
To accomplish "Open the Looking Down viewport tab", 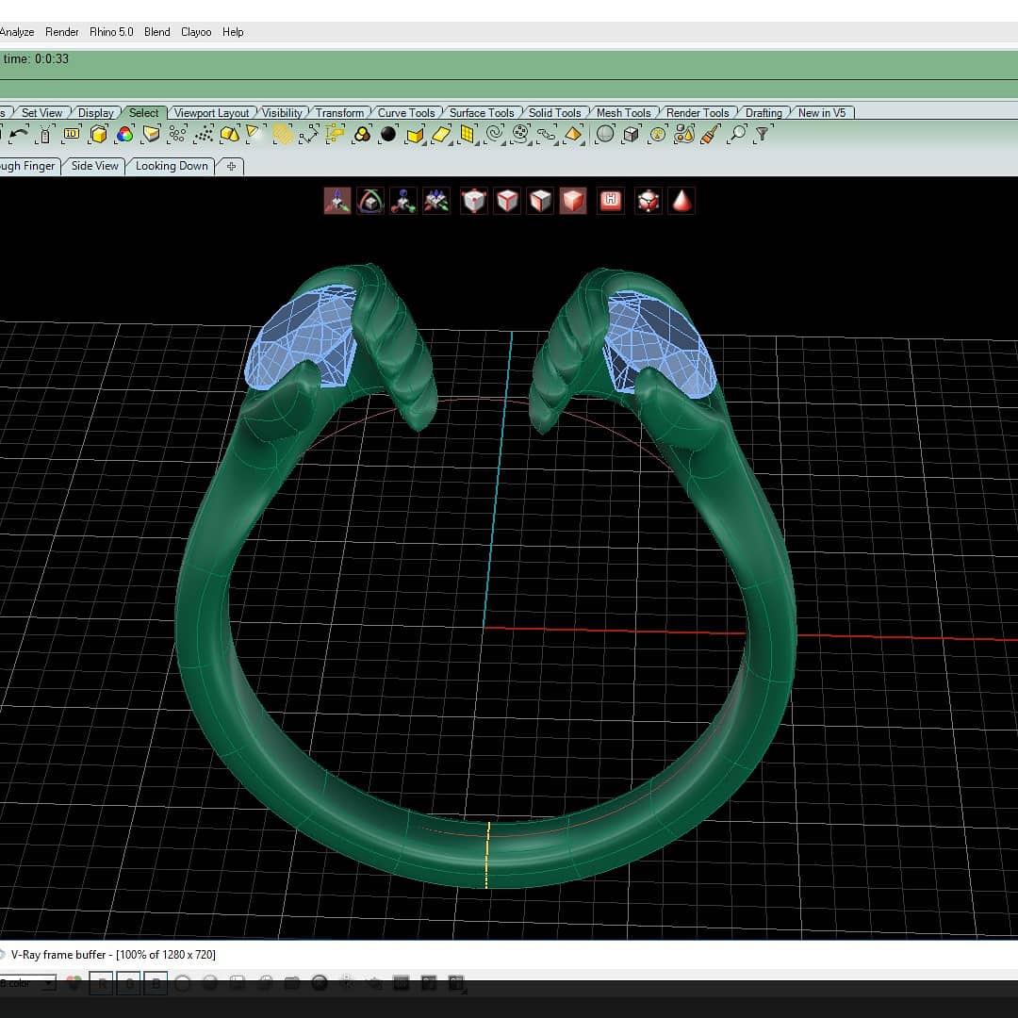I will (172, 166).
